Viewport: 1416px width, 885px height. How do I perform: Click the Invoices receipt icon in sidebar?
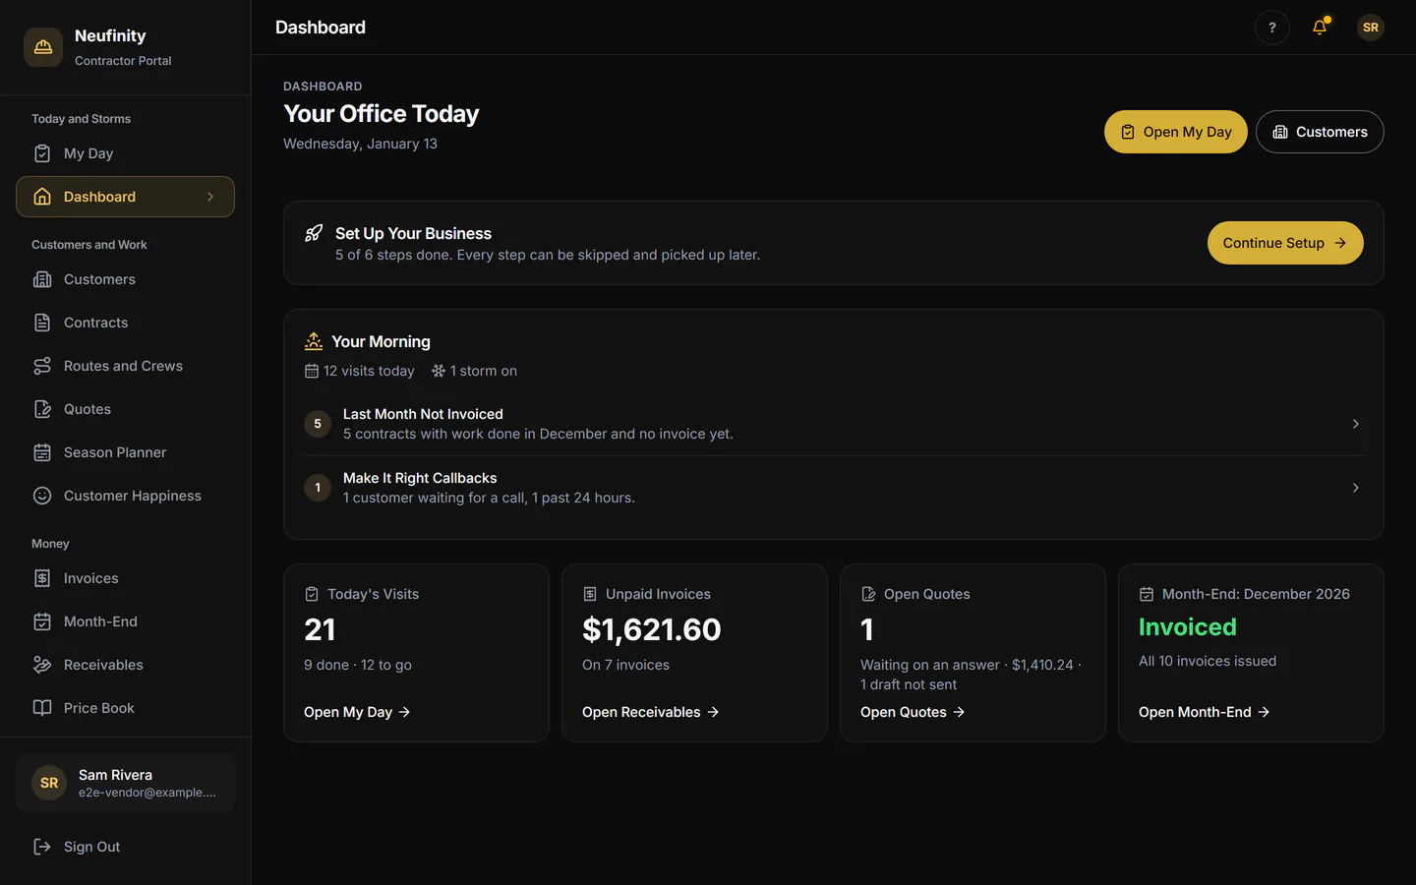pos(42,578)
